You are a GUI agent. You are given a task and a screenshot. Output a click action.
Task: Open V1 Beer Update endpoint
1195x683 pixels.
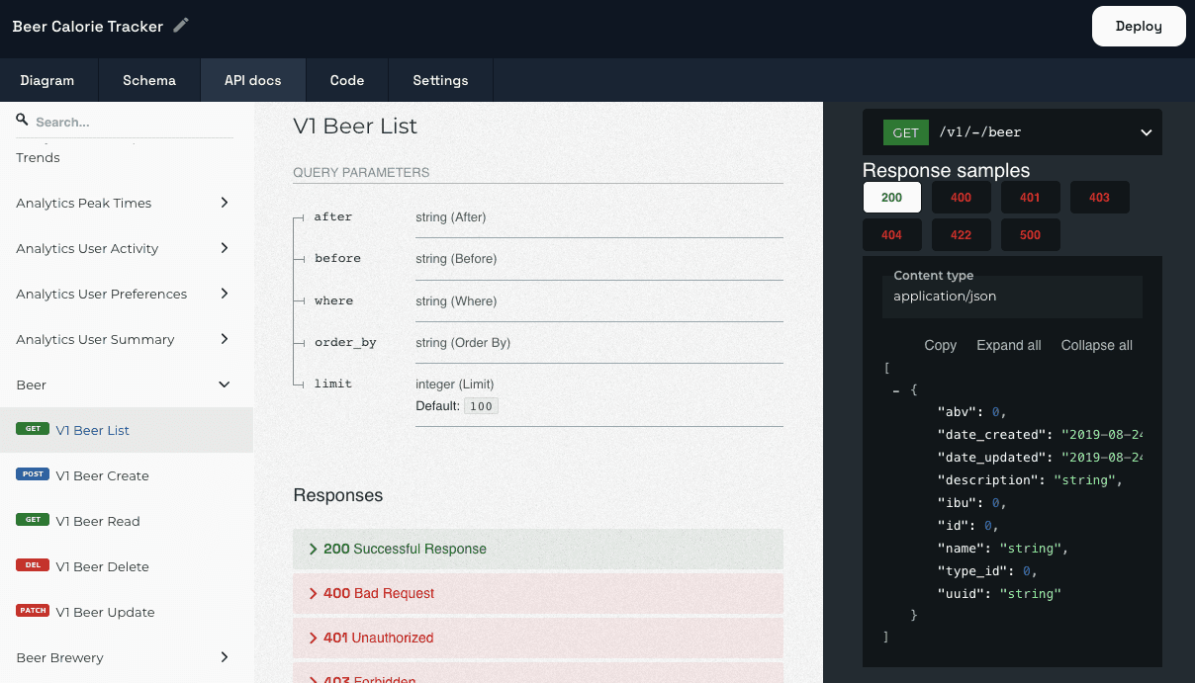[x=127, y=612]
